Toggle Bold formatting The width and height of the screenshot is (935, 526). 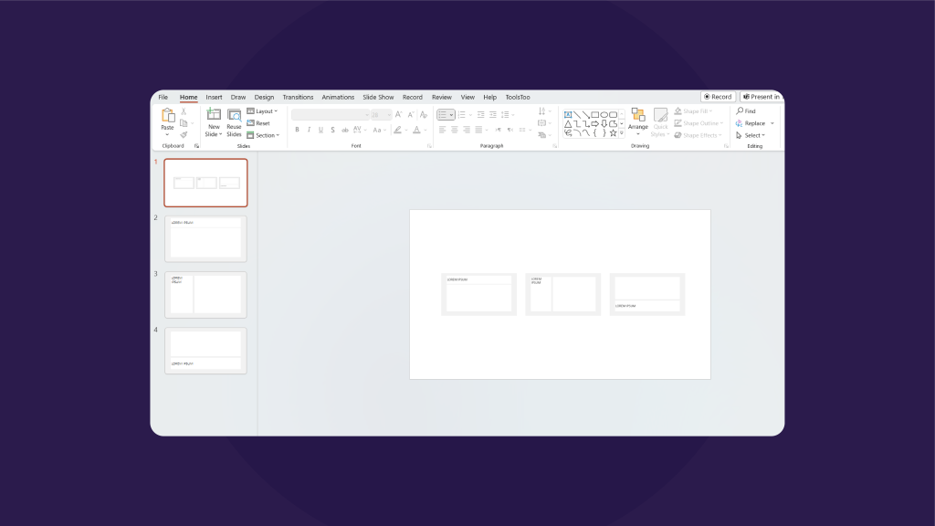tap(297, 130)
